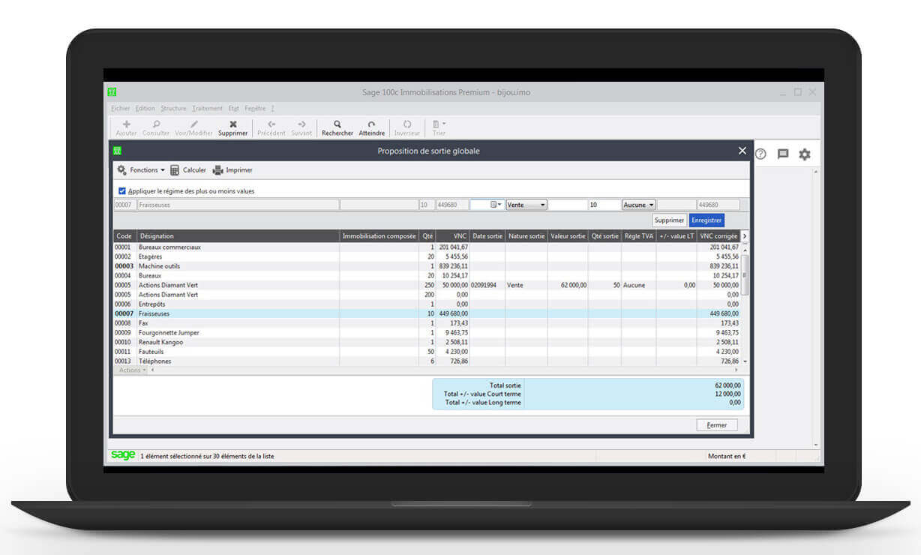The height and width of the screenshot is (555, 921).
Task: Click the valeur sortie input field
Action: pos(568,205)
